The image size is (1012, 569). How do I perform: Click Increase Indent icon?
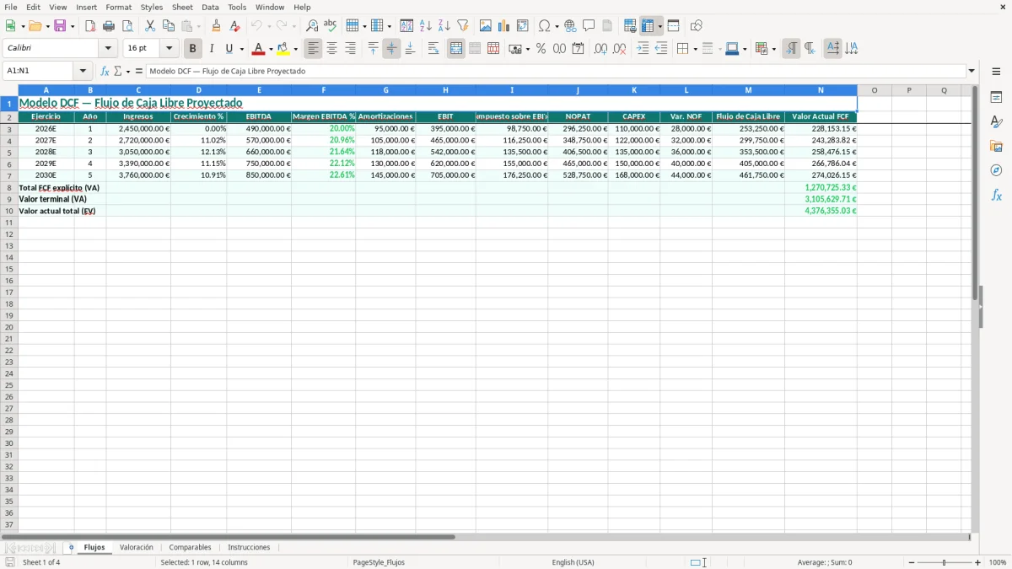pyautogui.click(x=643, y=49)
